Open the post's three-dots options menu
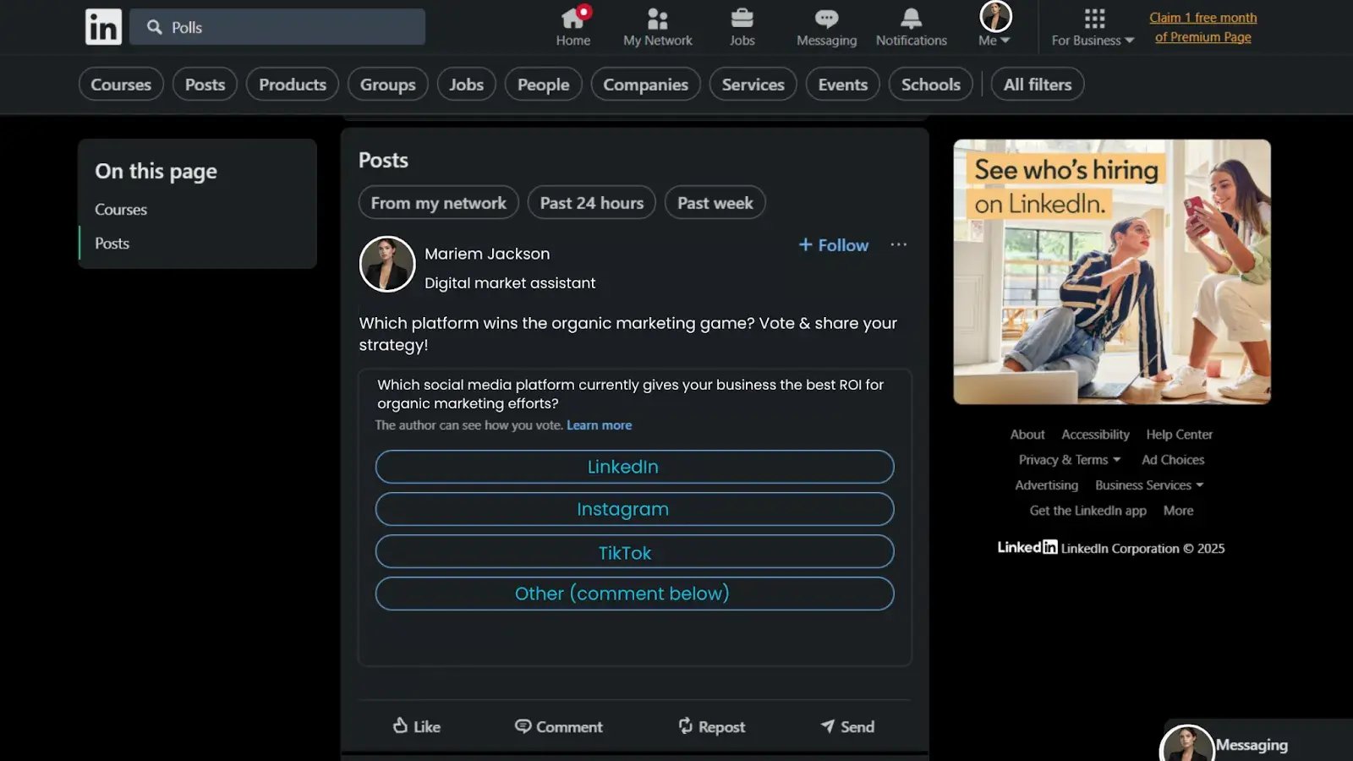Screen dimensions: 1353x761 [x=898, y=245]
